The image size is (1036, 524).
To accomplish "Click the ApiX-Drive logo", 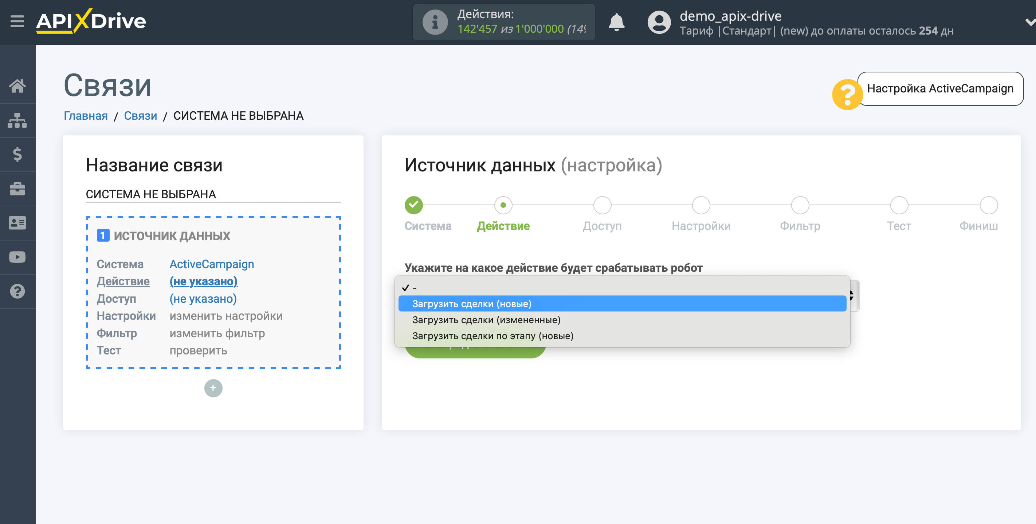I will click(x=91, y=21).
